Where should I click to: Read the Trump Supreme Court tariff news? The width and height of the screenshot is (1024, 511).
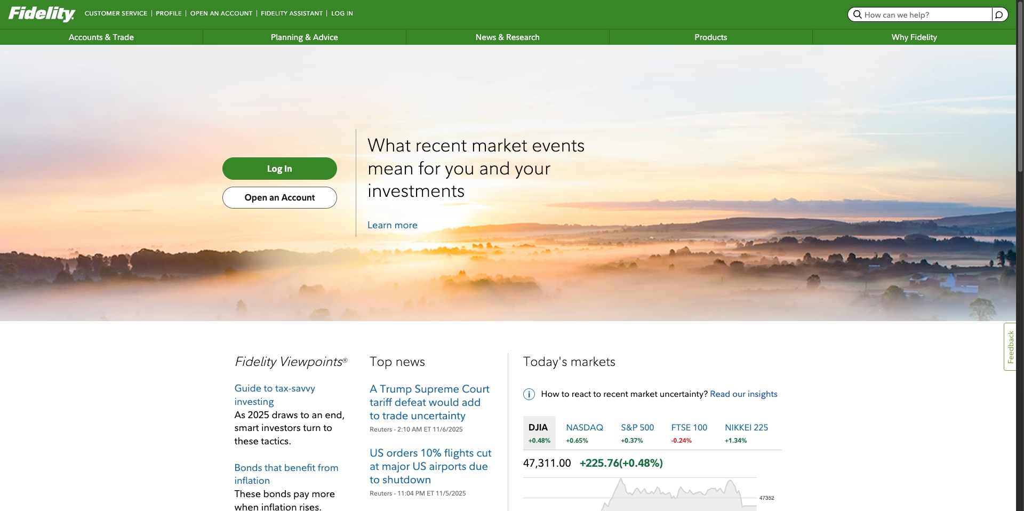(430, 402)
